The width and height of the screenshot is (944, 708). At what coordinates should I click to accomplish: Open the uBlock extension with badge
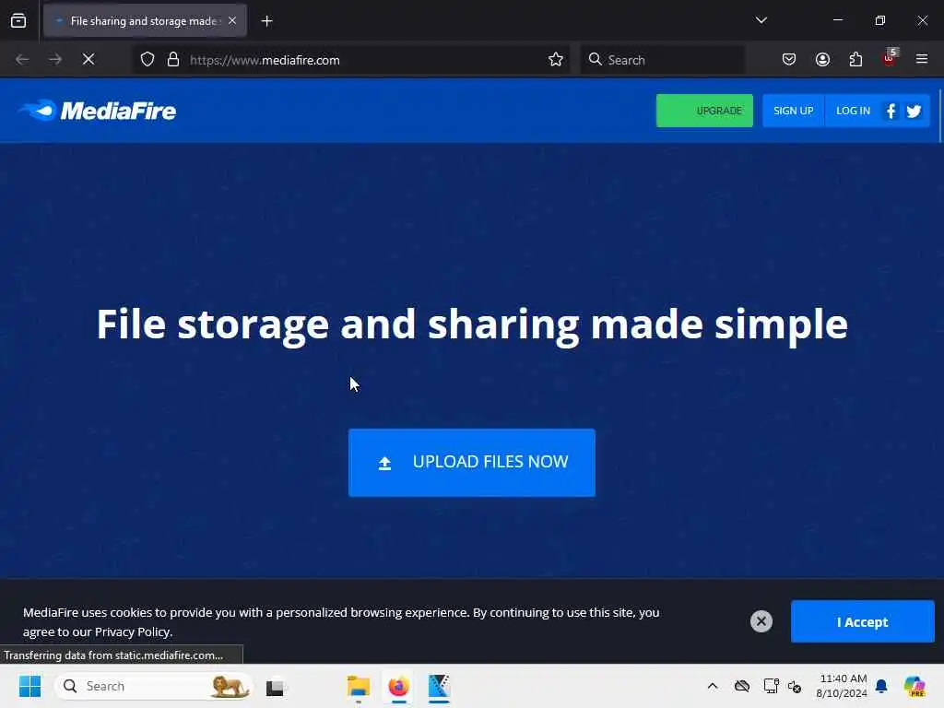(890, 58)
